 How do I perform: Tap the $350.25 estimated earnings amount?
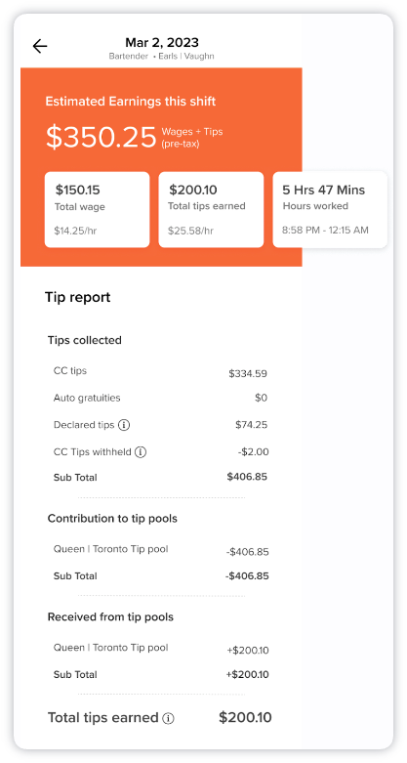click(x=102, y=138)
